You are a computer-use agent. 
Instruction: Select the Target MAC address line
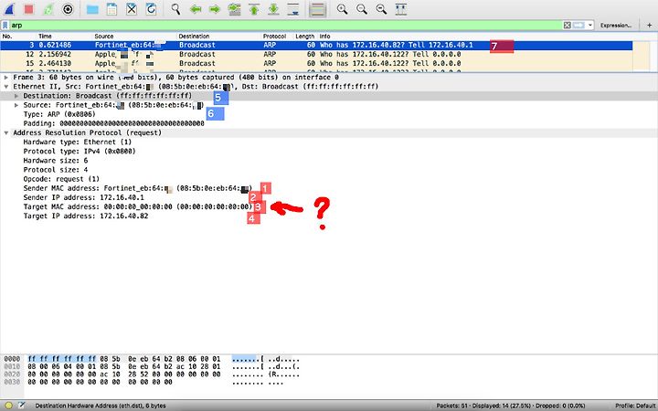click(138, 206)
